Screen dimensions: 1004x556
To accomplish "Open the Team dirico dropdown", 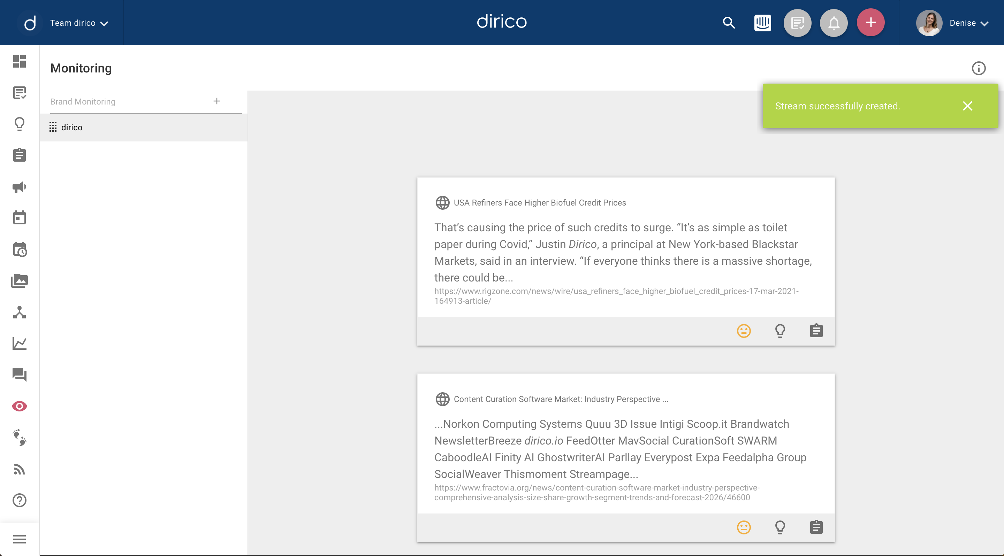I will [x=79, y=23].
